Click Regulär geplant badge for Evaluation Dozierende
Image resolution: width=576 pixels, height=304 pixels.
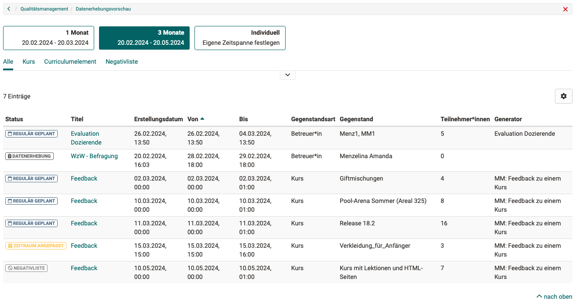click(31, 134)
